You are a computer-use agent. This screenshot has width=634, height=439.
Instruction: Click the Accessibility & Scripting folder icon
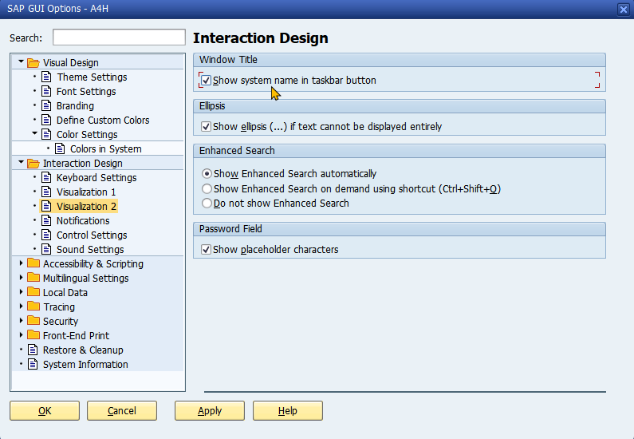(33, 263)
